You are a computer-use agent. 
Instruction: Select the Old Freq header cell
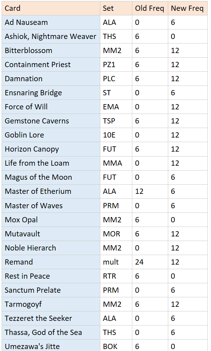pos(150,8)
